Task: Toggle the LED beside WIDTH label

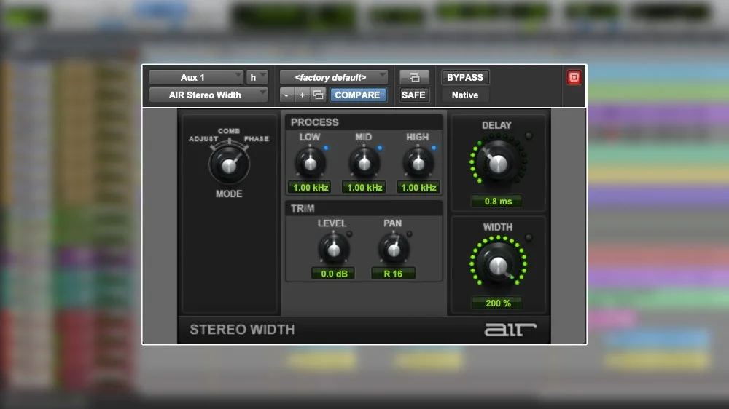Action: (529, 238)
